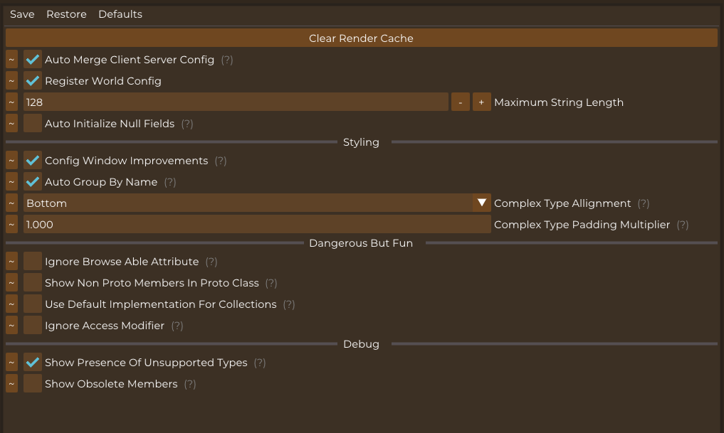Reset tilde button for Auto Group By Name

[11, 182]
